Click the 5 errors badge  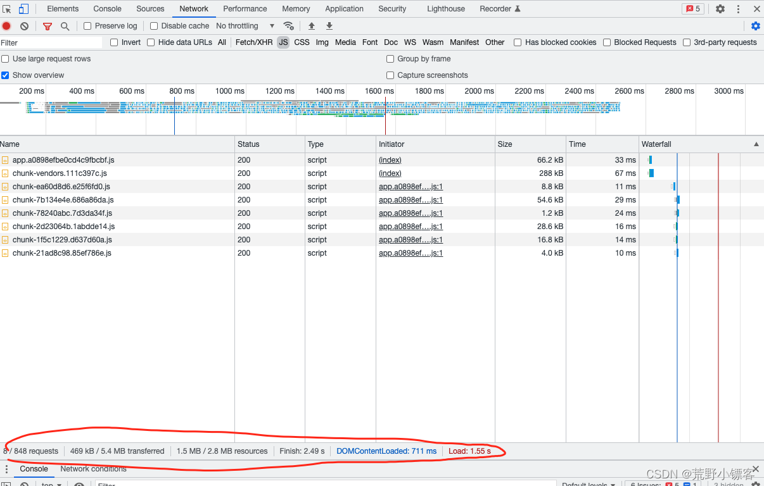coord(692,9)
